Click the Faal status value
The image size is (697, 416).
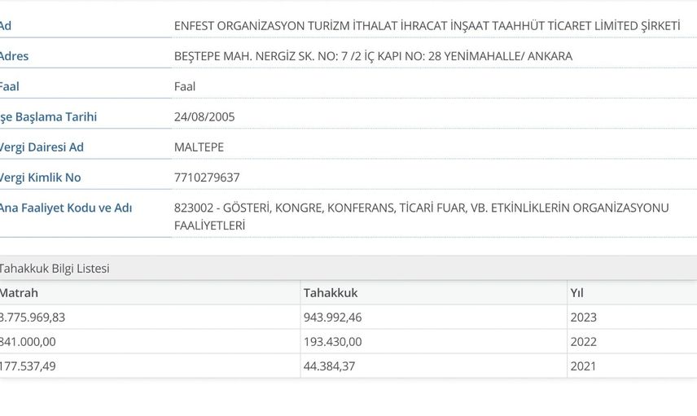point(185,86)
